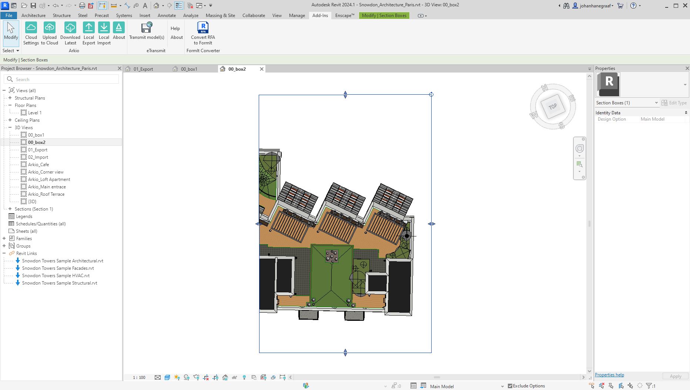This screenshot has height=390, width=690.
Task: Click Temporary Hide/Isolate glasses icon
Action: 235,377
